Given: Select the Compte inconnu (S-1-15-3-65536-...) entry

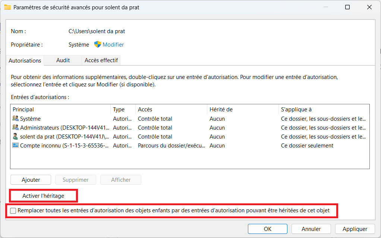Looking at the screenshot, I should click(x=190, y=146).
